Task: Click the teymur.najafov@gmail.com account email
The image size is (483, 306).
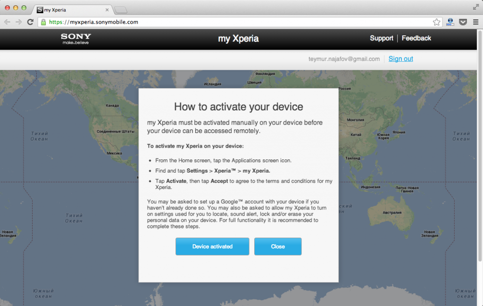Action: click(344, 59)
